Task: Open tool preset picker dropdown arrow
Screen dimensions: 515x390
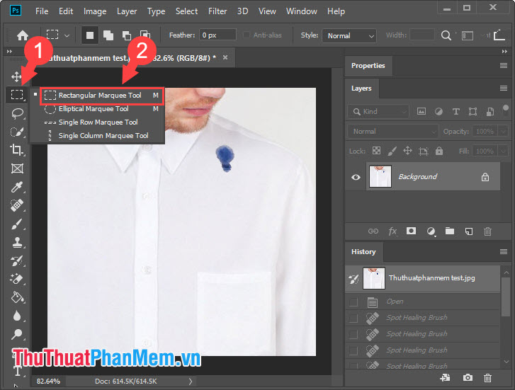Action: click(x=67, y=35)
